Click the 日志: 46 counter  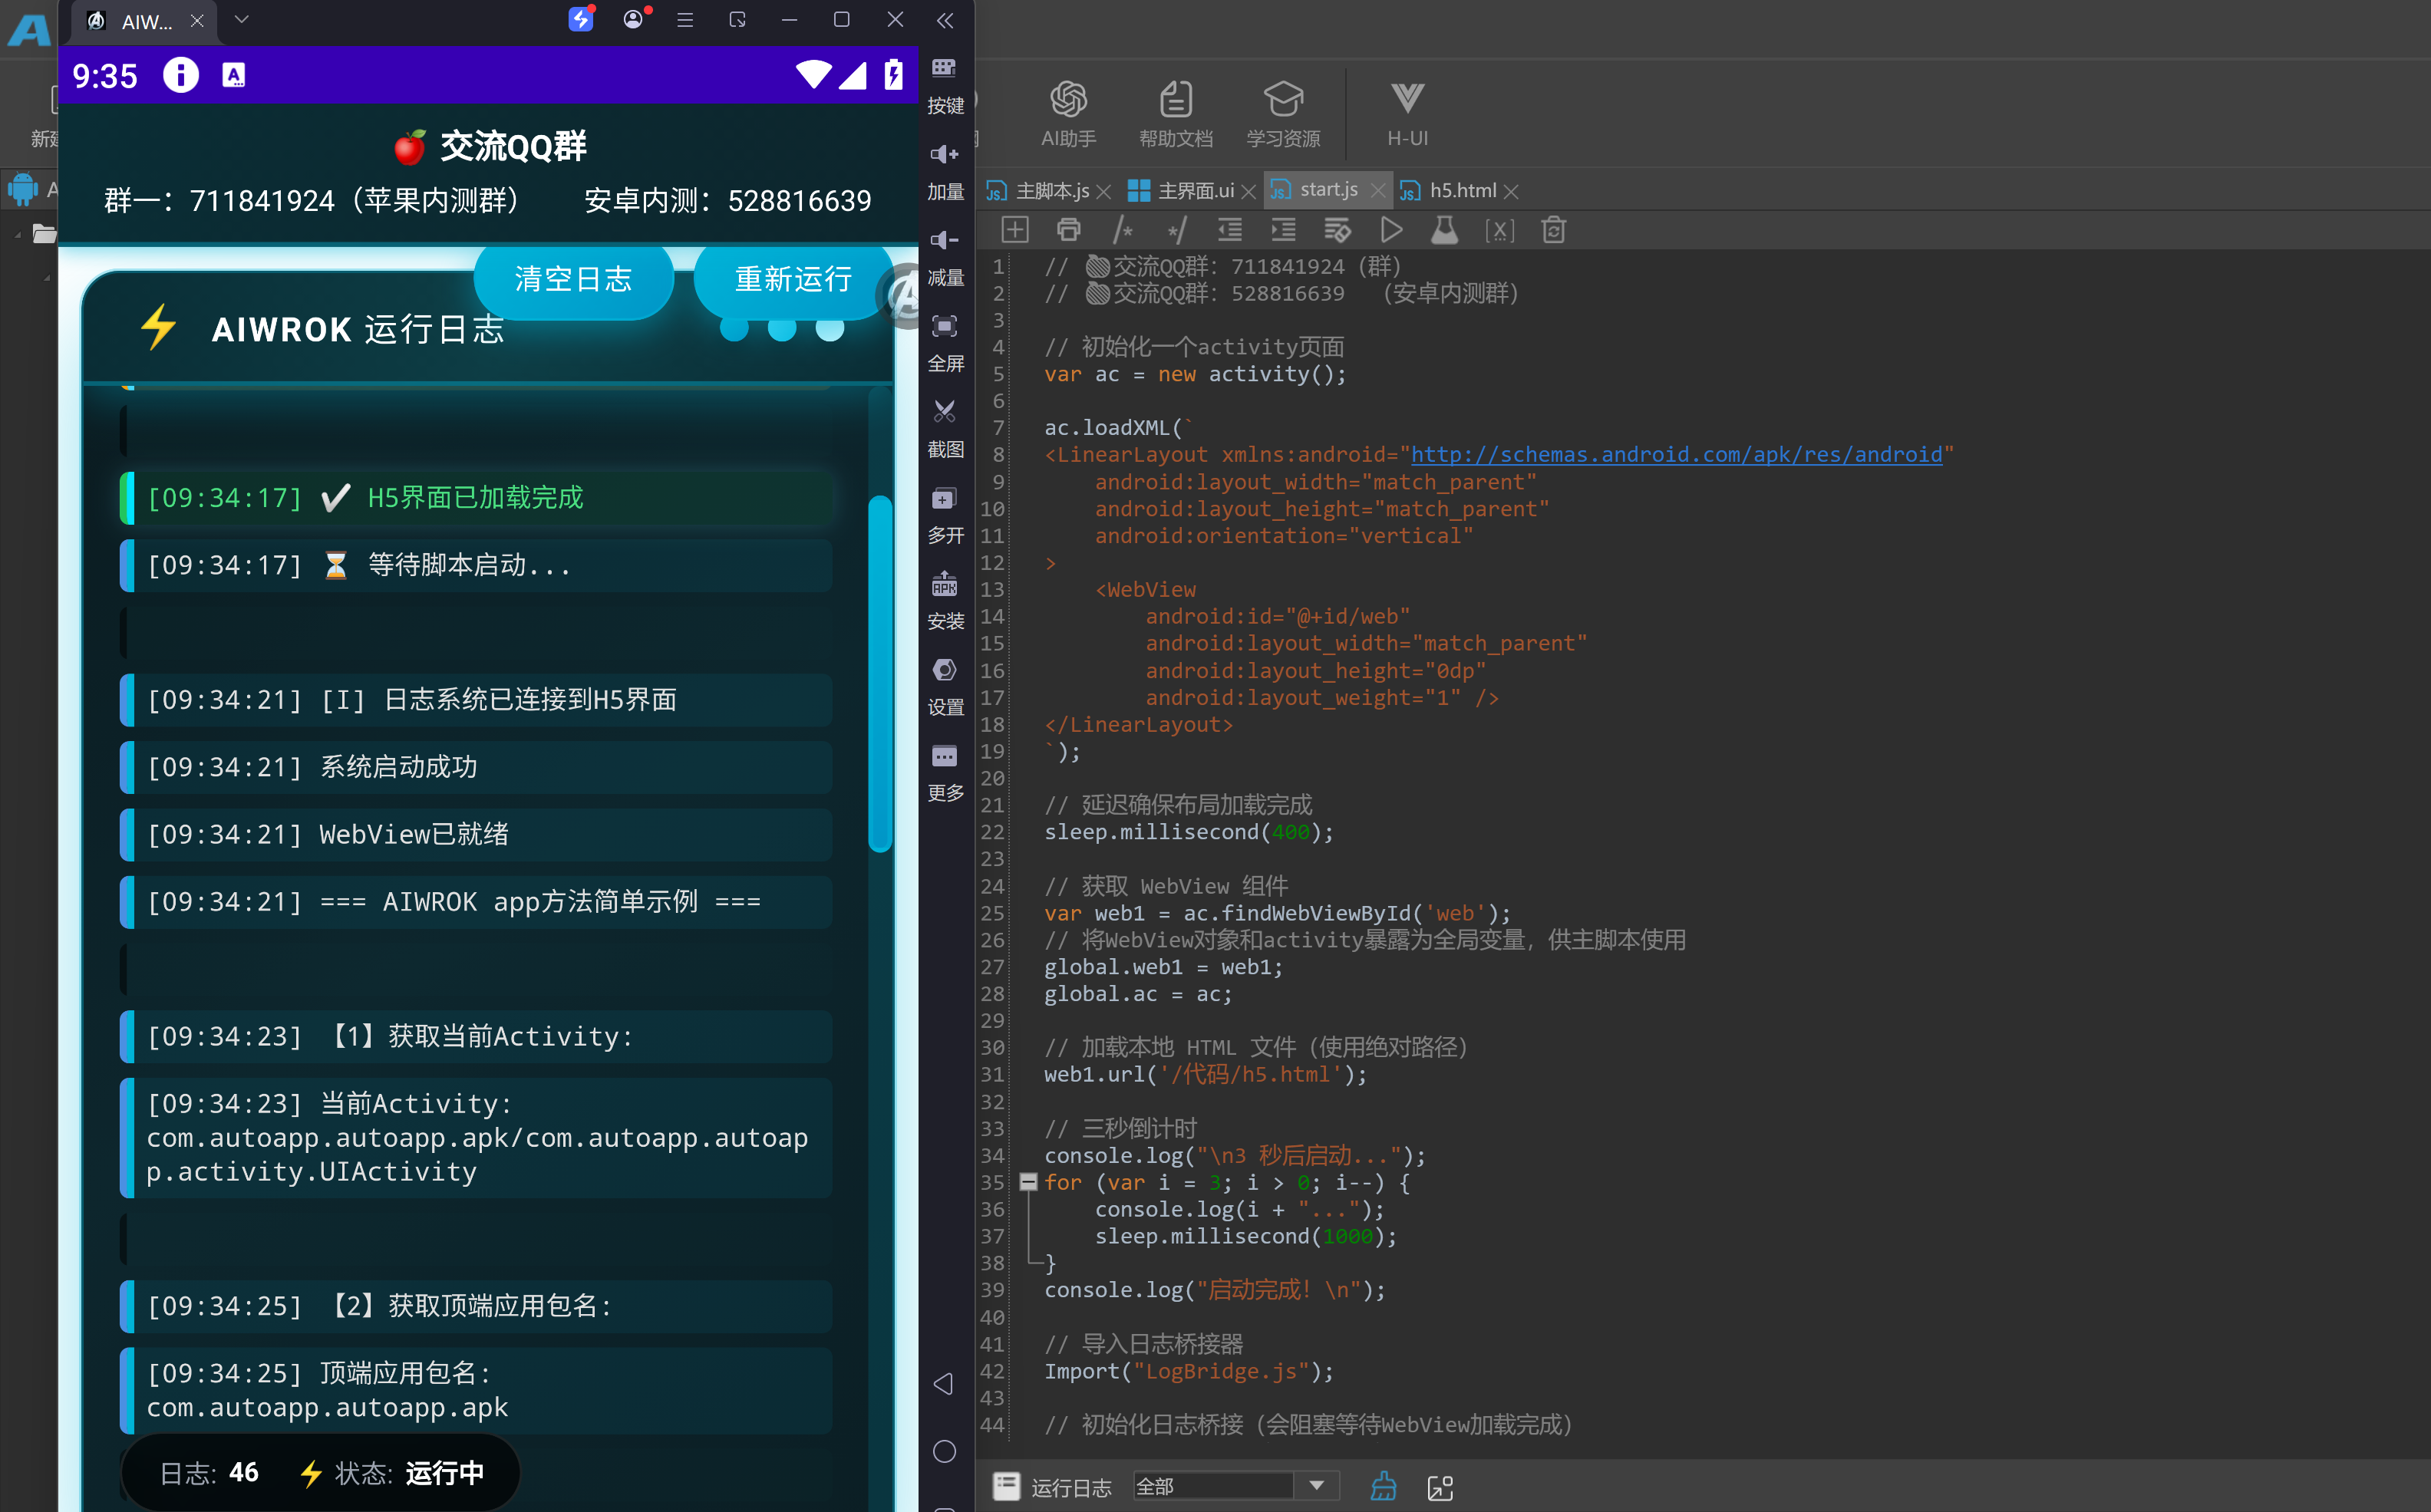[209, 1472]
